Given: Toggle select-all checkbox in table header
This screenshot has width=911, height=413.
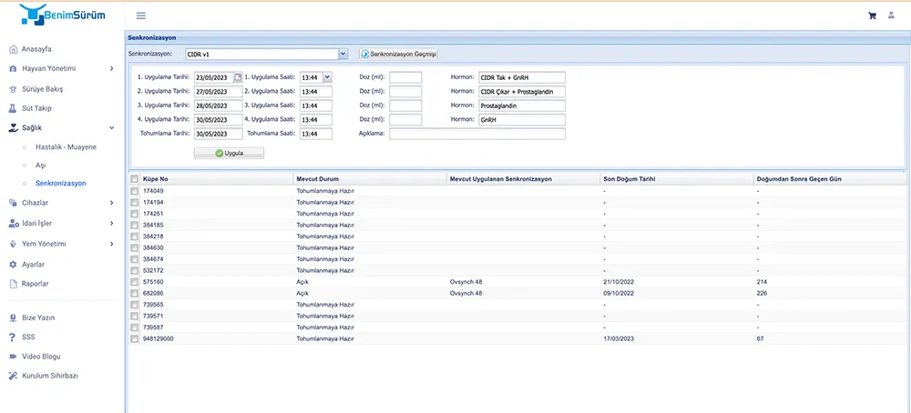Looking at the screenshot, I should click(x=135, y=179).
